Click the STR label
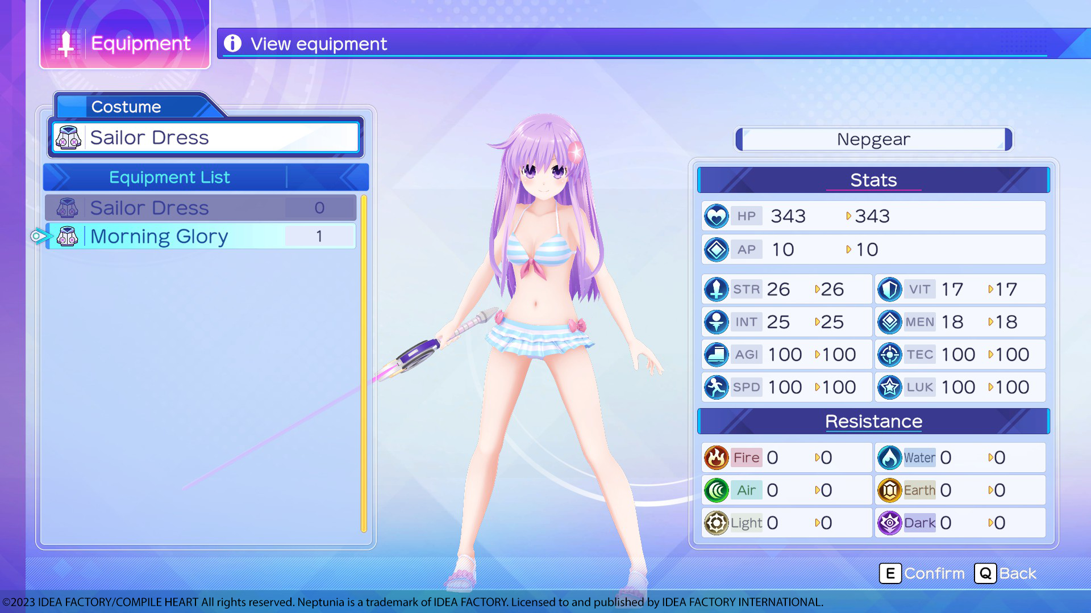The width and height of the screenshot is (1091, 613). tap(746, 289)
